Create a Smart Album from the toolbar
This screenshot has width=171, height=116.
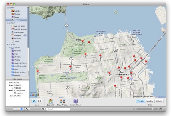point(76,101)
